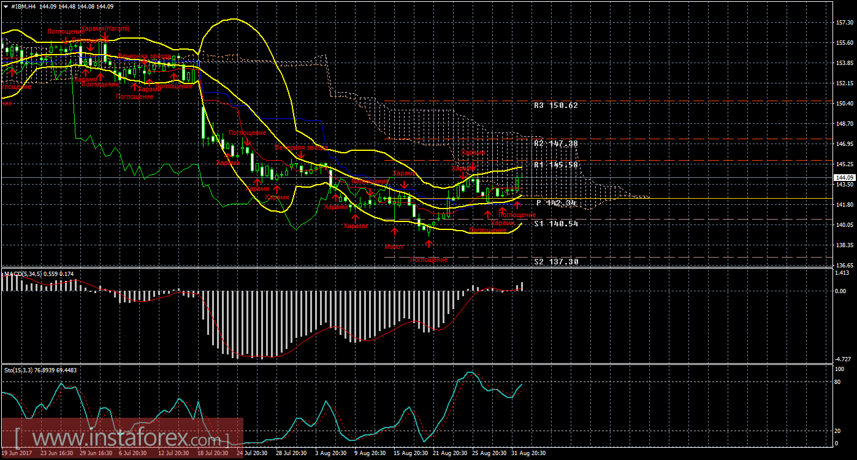
Task: Click the down arrow below Харами(Harami) label
Action: [105, 39]
